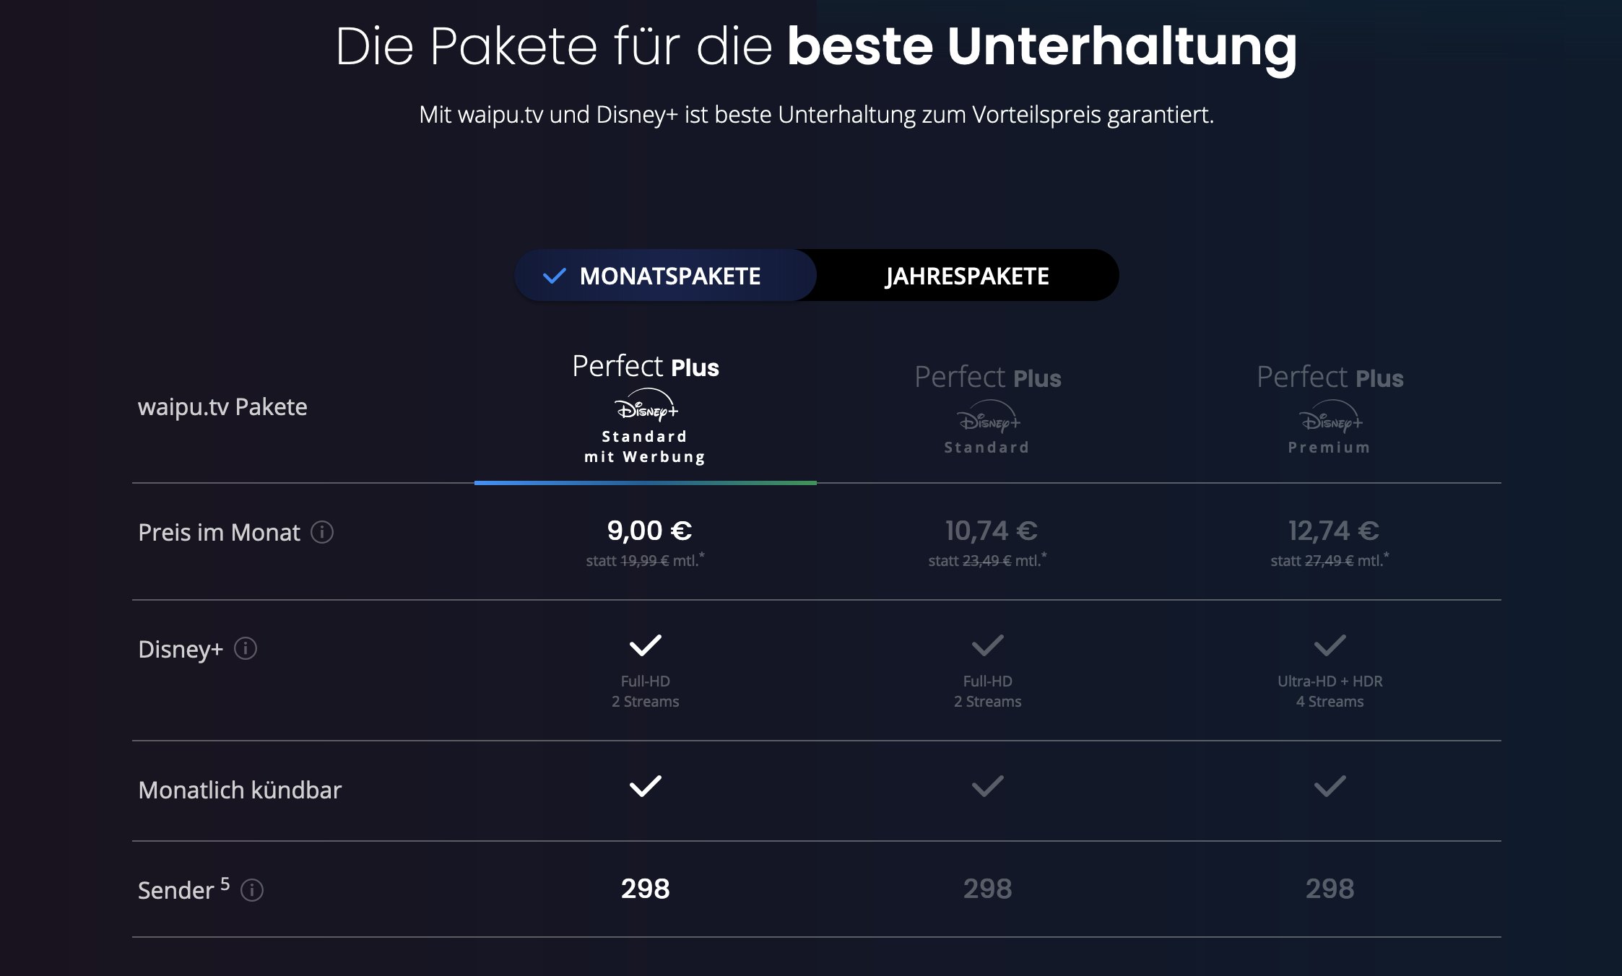Click the 9,00 € monthly price

point(649,531)
